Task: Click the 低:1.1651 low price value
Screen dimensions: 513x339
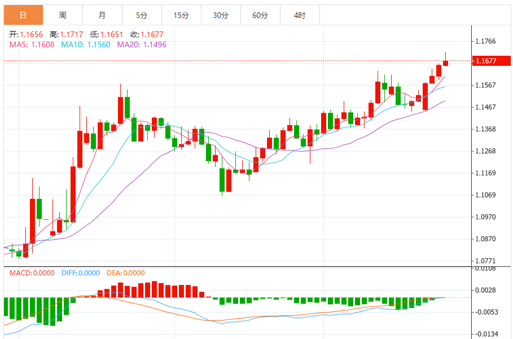Action: [x=107, y=34]
